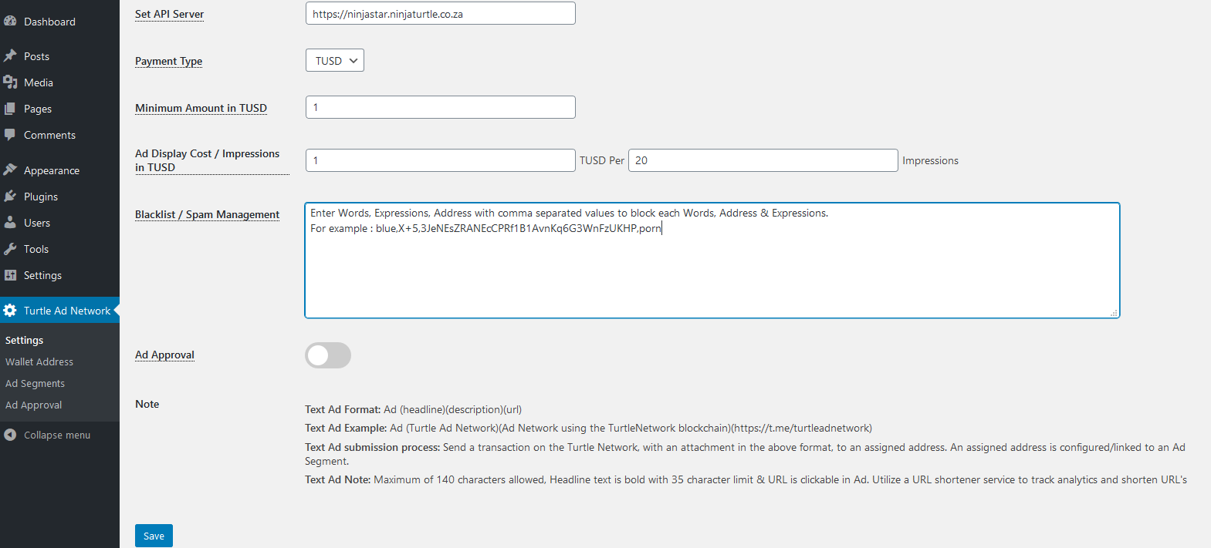Image resolution: width=1211 pixels, height=548 pixels.
Task: Open the Appearance menu
Action: [59, 170]
